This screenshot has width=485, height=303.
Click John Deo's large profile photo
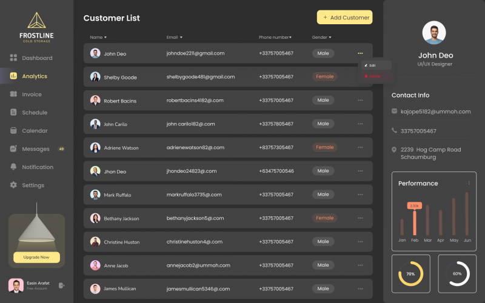point(434,33)
